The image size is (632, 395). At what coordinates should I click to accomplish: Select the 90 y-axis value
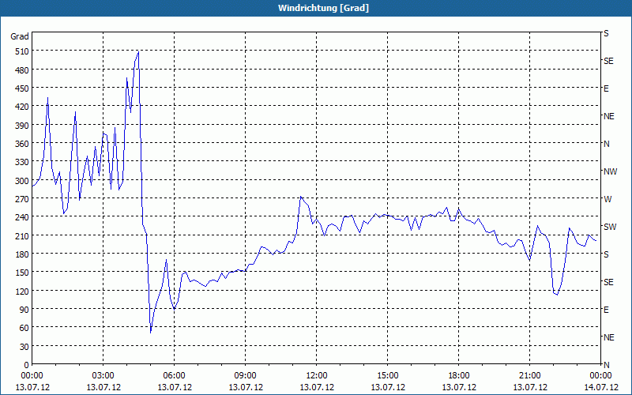[x=24, y=310]
